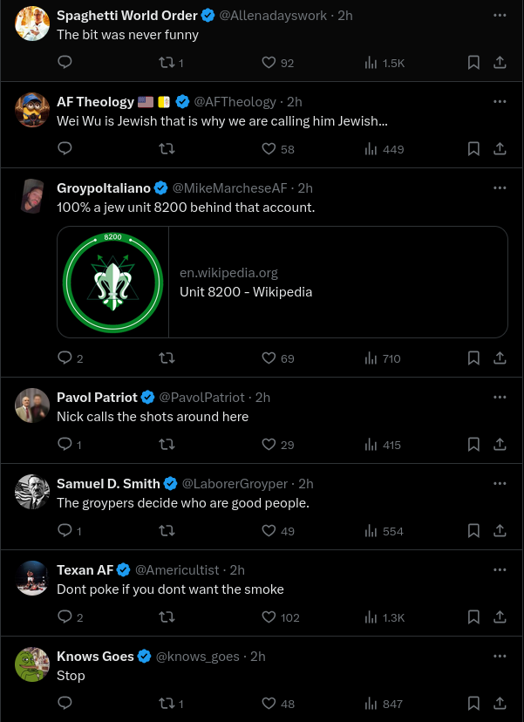Repost the Knows Goes 'Stop' post
524x722 pixels.
click(x=171, y=703)
